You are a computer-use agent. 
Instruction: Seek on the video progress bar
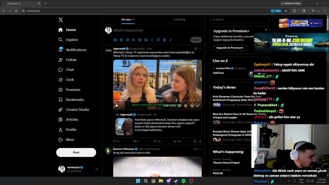click(x=157, y=101)
